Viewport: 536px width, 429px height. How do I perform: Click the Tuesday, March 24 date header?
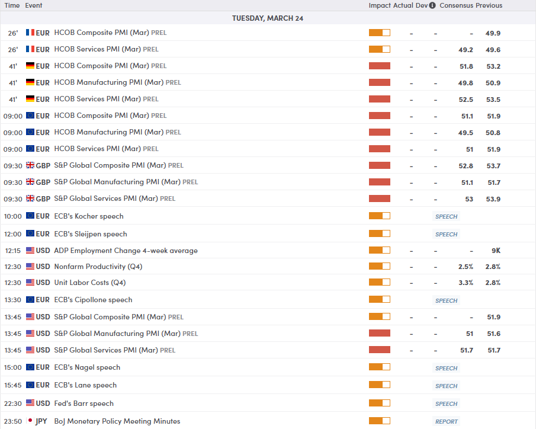pos(268,18)
